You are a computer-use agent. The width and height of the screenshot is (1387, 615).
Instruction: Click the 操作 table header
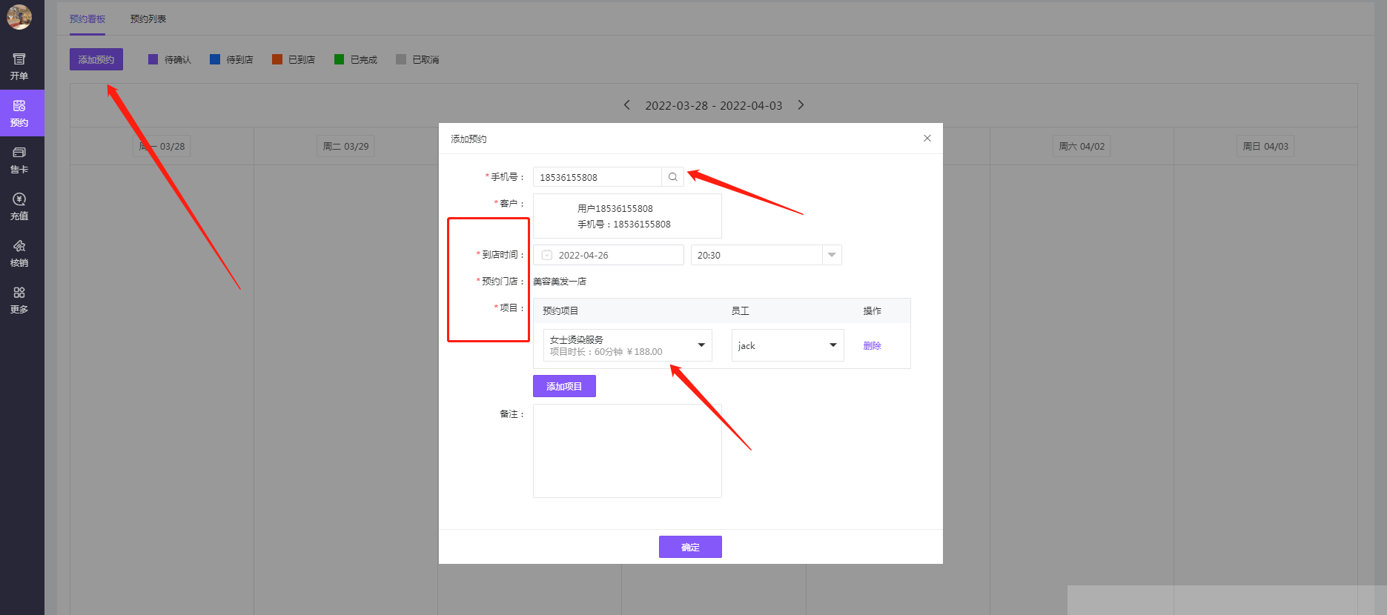(x=872, y=311)
